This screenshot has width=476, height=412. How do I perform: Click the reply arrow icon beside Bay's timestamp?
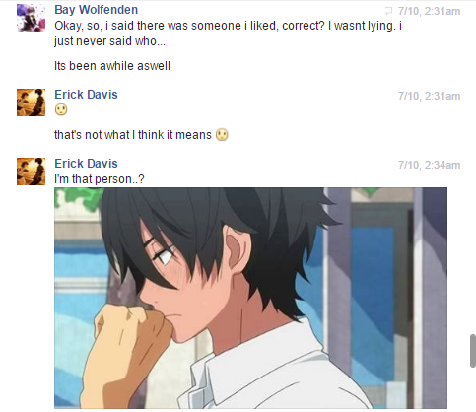click(x=388, y=11)
